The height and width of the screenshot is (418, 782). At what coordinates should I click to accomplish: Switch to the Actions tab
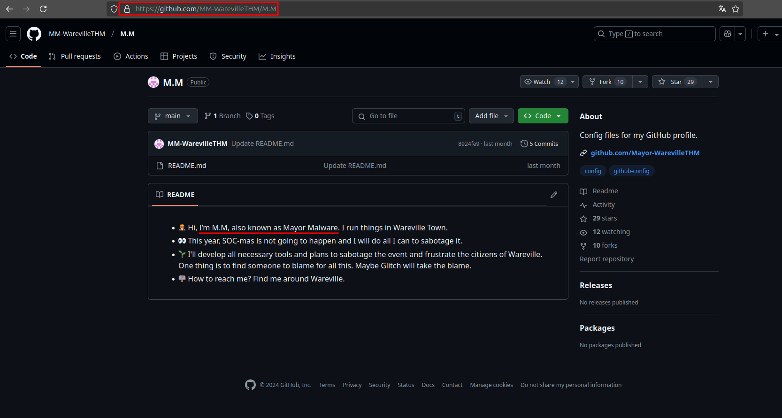coord(131,56)
